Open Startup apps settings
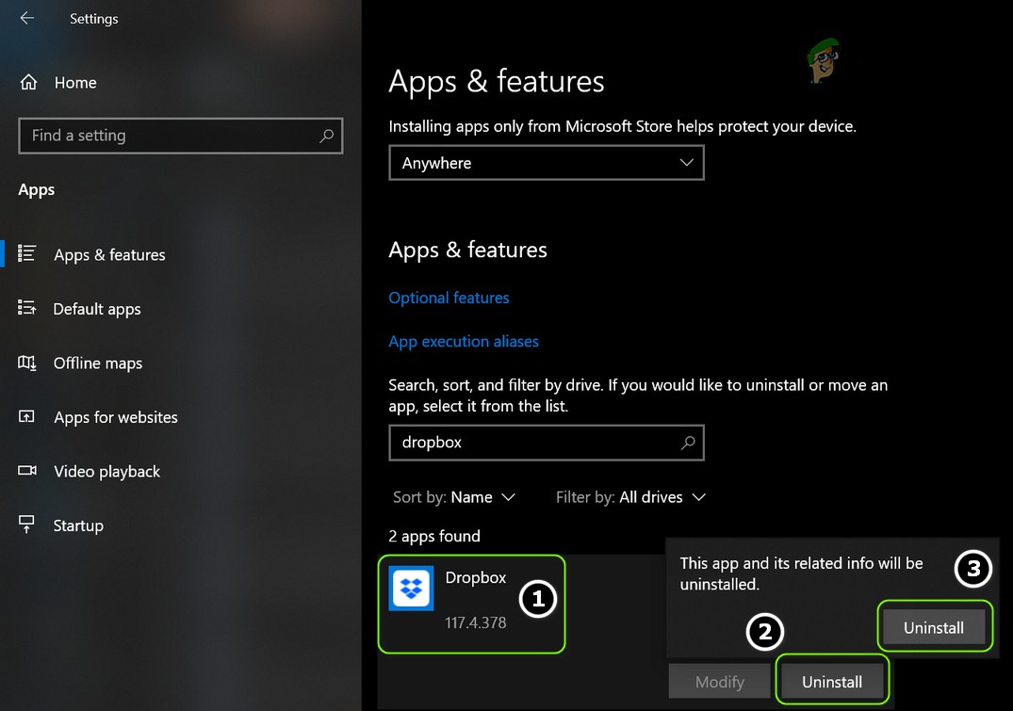 coord(78,525)
